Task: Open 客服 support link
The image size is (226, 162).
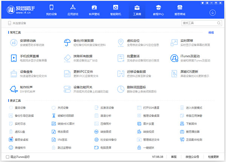Action: pyautogui.click(x=174, y=156)
